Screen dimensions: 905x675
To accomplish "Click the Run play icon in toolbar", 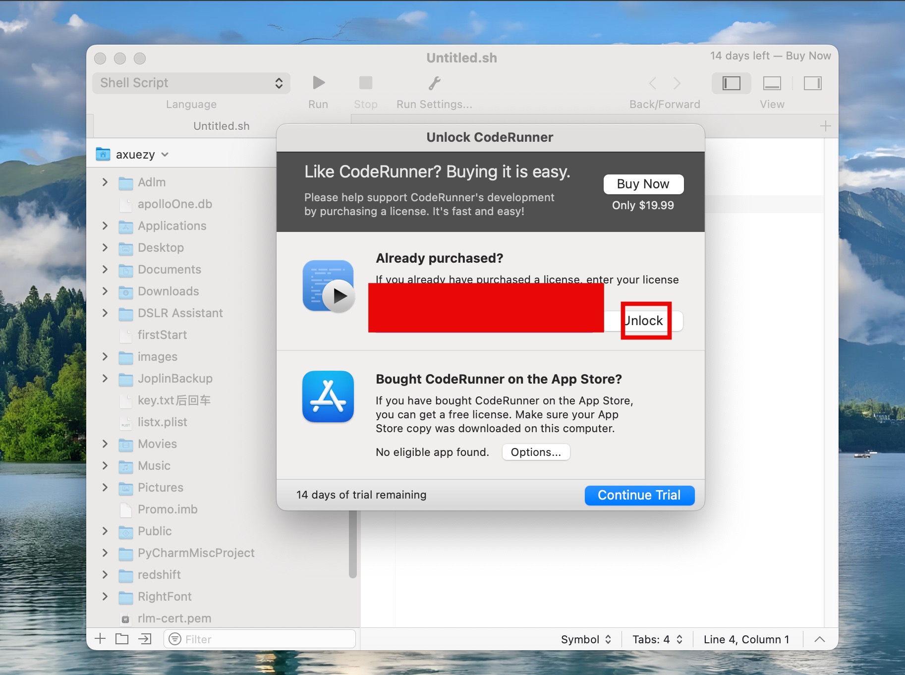I will tap(319, 83).
